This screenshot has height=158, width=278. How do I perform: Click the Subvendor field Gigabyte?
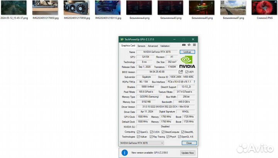[146, 77]
